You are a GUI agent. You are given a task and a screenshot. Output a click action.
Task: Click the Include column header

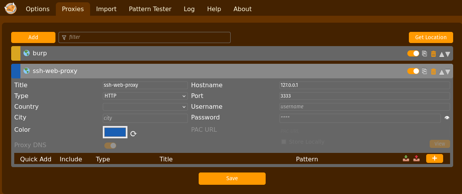[x=71, y=159]
